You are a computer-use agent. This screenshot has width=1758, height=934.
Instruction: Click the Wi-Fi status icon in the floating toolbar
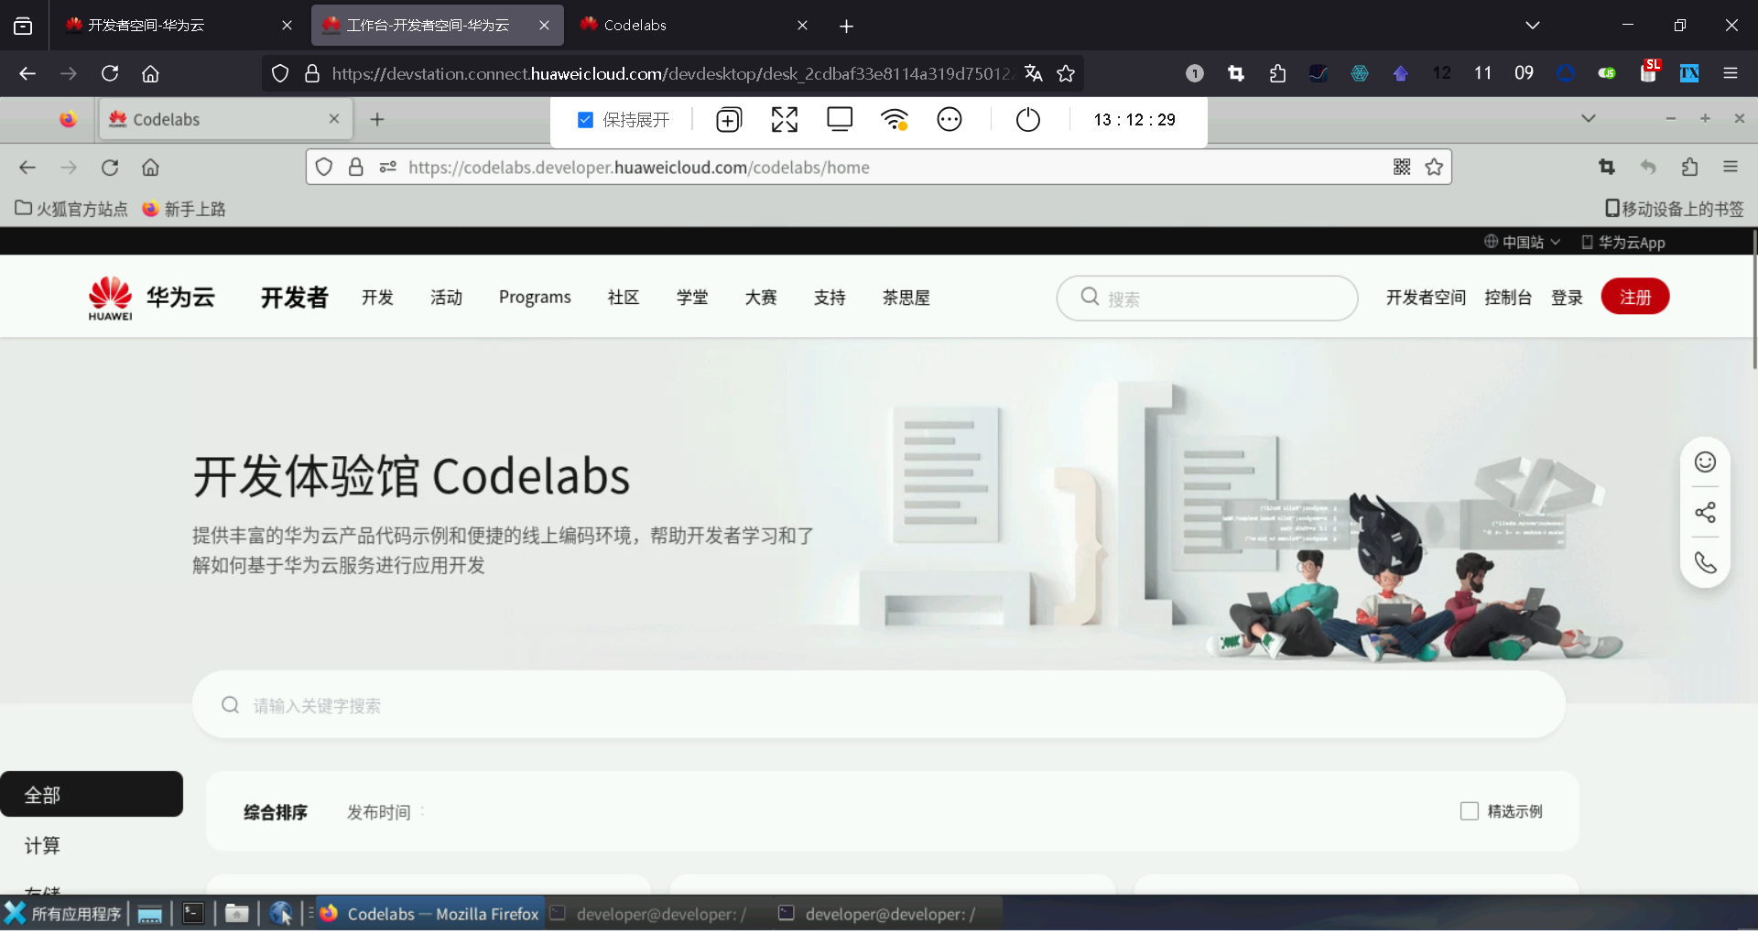[895, 119]
